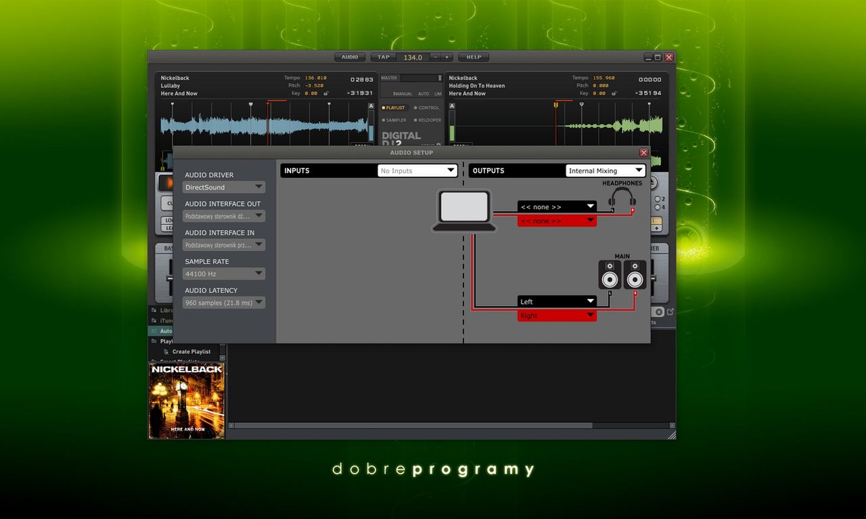Click right deck remaining time -3:51:94
The image size is (866, 519).
[648, 93]
